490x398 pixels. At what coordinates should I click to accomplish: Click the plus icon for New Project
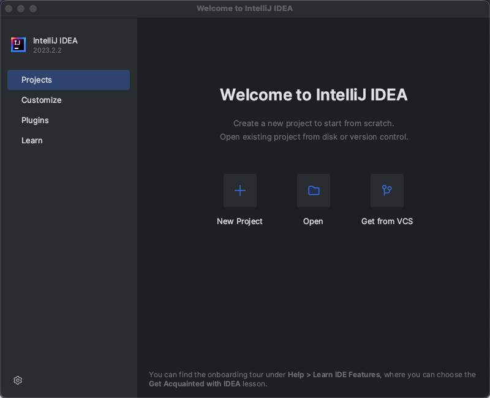pos(240,190)
